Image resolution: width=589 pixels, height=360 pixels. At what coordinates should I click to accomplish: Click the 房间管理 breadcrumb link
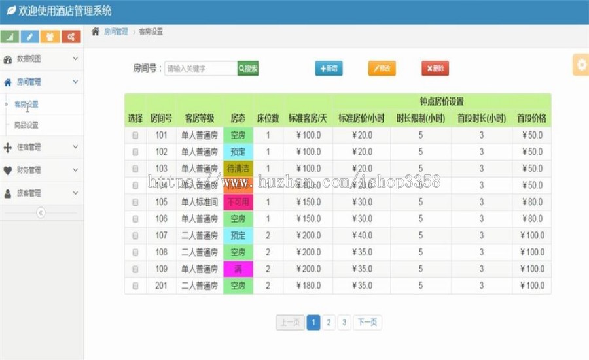116,32
